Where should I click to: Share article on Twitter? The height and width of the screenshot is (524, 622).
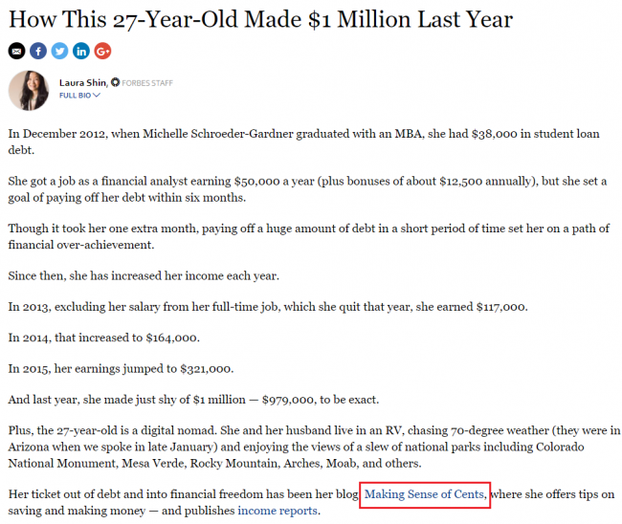(59, 51)
